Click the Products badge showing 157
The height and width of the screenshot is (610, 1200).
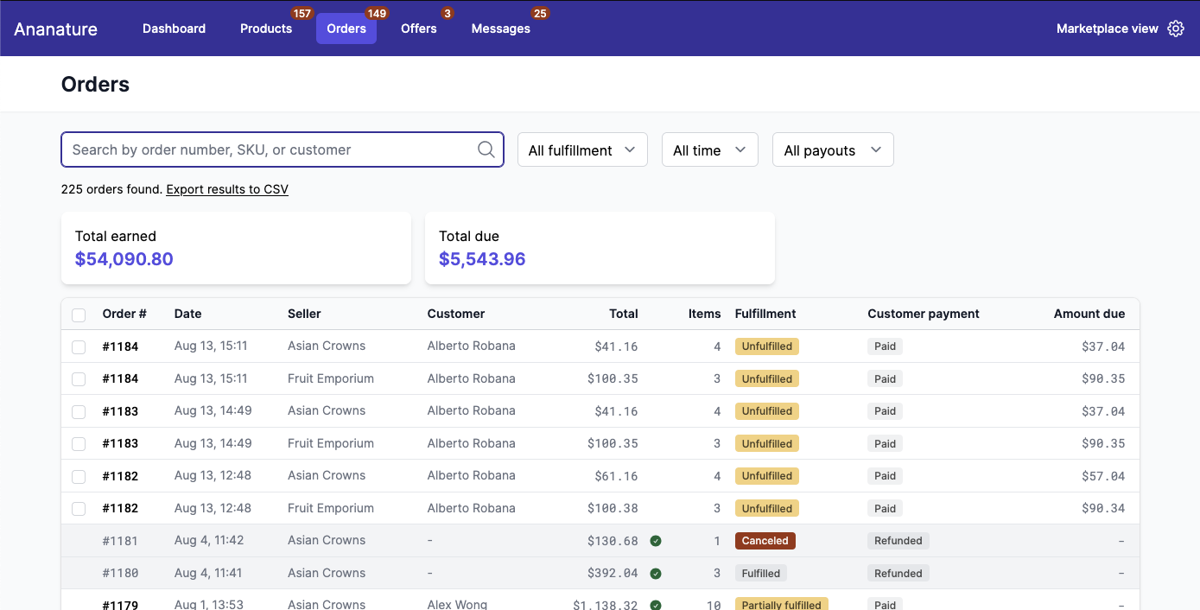coord(302,14)
